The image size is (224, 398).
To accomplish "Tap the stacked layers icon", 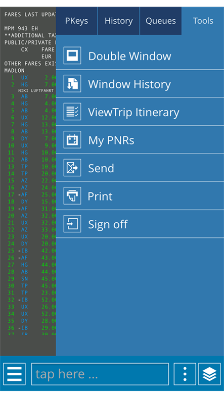I will (x=209, y=374).
